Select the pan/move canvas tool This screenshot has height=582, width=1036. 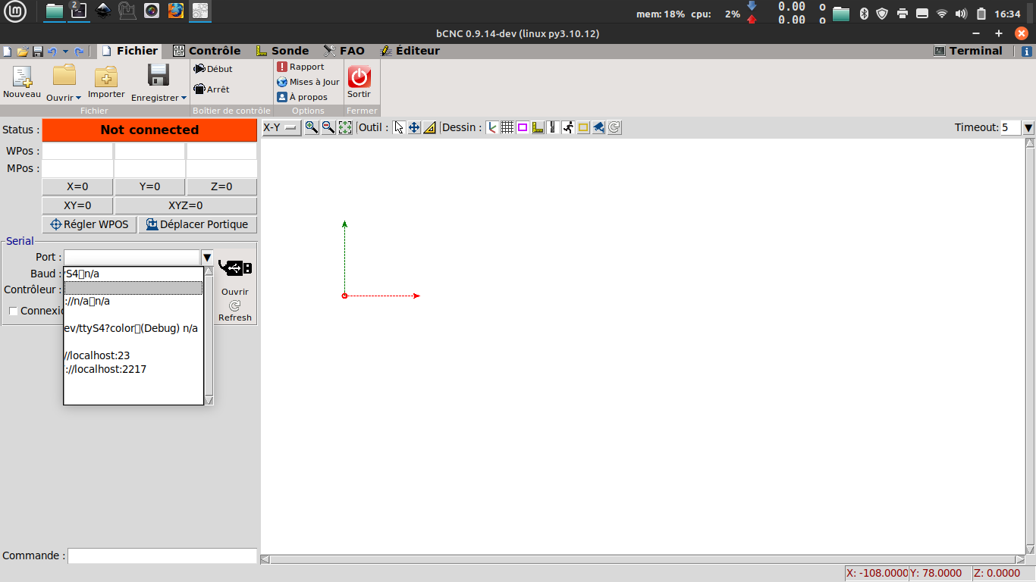coord(414,128)
